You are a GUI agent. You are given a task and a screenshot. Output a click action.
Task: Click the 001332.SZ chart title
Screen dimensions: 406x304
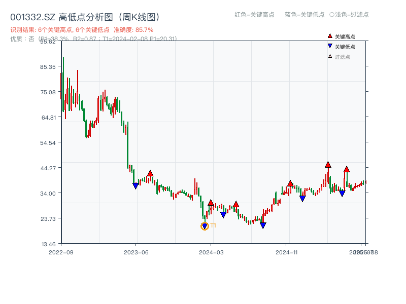tap(84, 15)
